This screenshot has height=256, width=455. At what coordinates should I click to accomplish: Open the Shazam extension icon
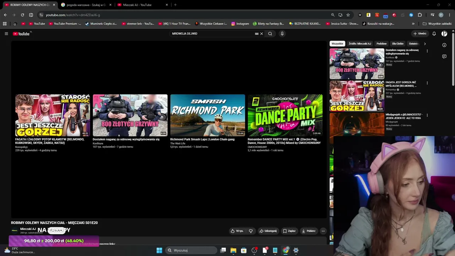click(x=411, y=15)
